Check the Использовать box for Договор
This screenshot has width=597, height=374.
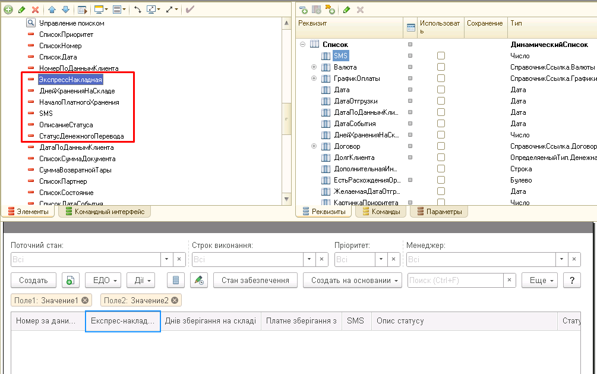click(441, 146)
